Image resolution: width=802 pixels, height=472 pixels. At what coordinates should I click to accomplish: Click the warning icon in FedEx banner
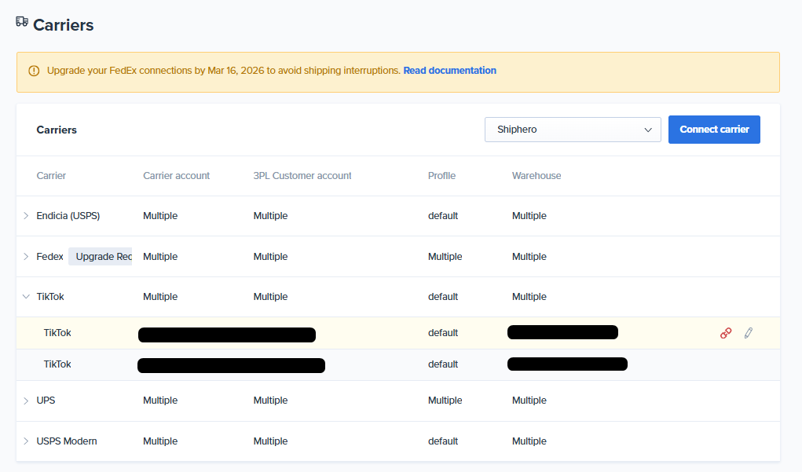[x=34, y=71]
